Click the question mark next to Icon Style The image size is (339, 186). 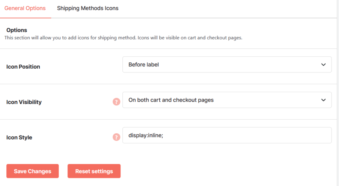(x=116, y=137)
